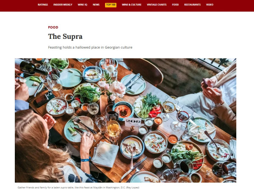Click the folded napkin near blonde woman

pos(105,154)
